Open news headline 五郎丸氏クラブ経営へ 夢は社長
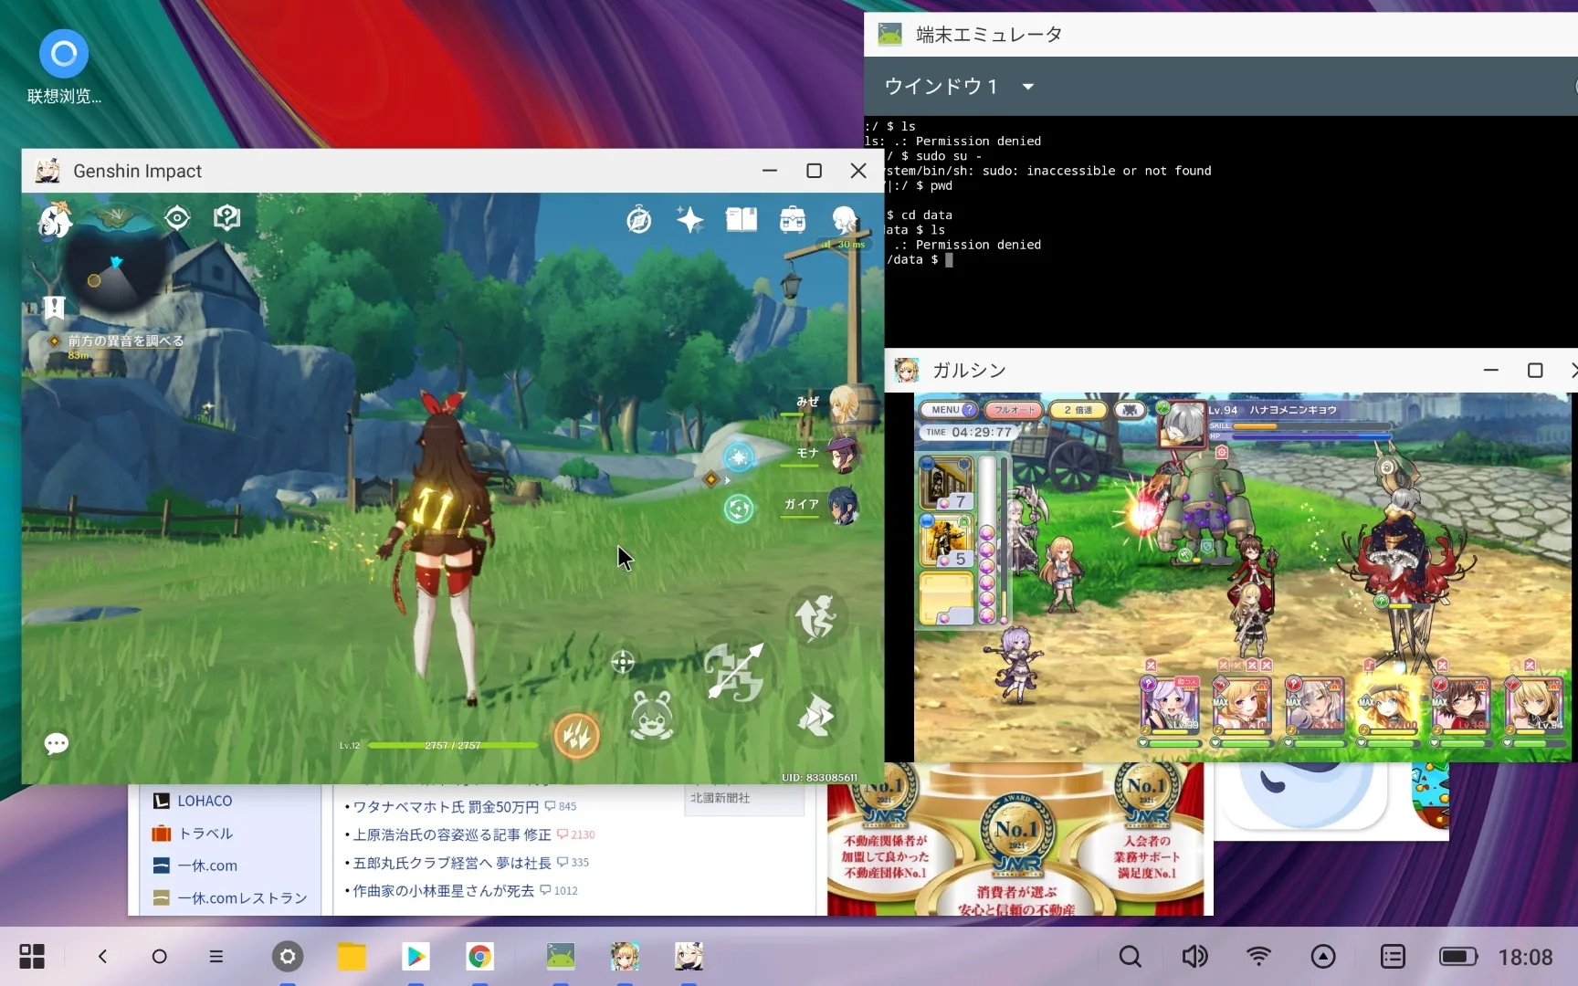 (452, 863)
